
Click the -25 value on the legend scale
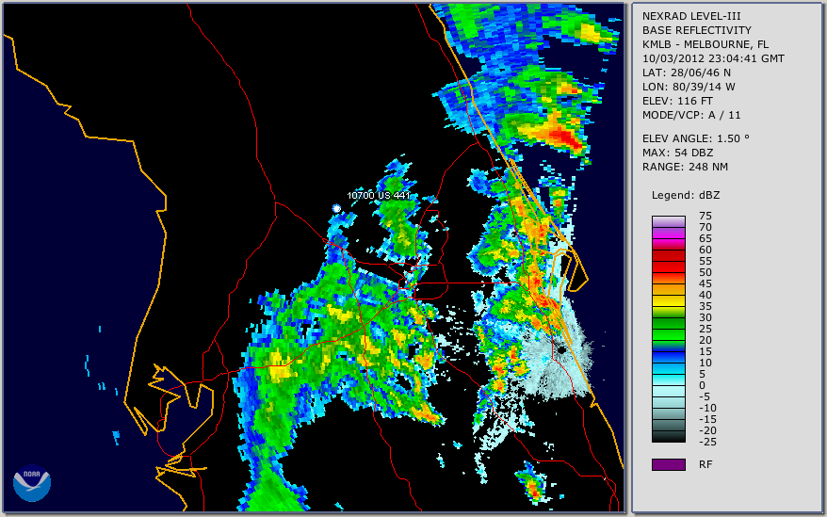707,442
